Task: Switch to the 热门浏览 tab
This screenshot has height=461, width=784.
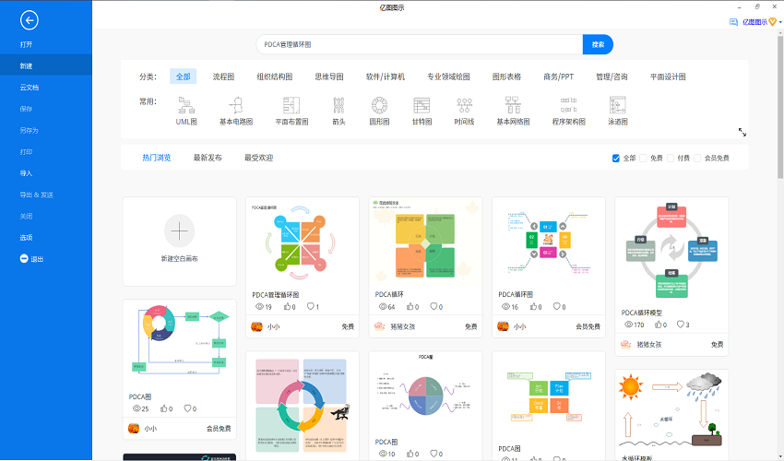Action: (157, 158)
